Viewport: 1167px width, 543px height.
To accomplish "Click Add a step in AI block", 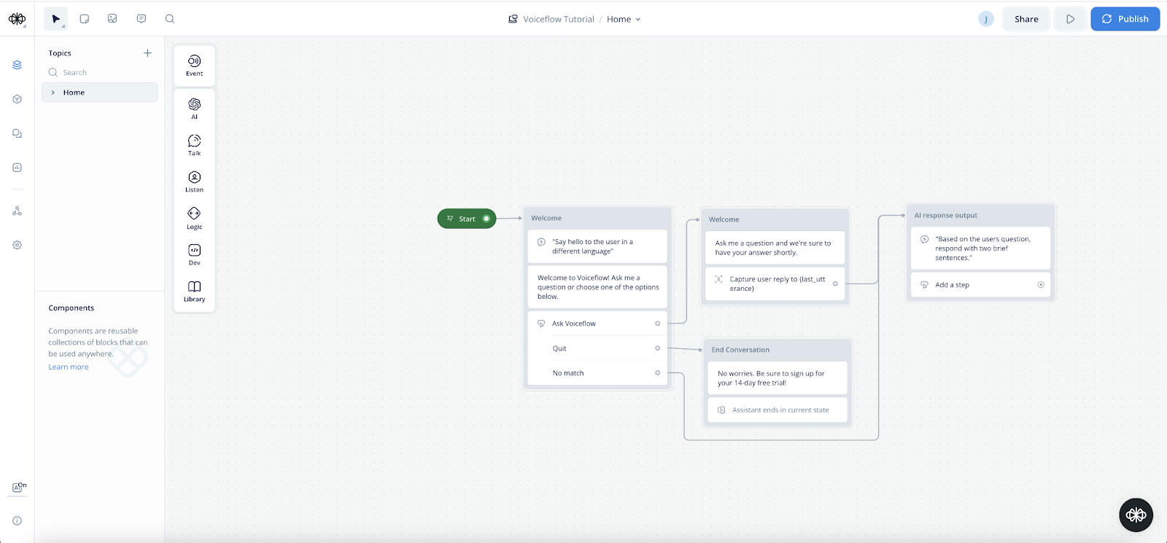I will [981, 285].
